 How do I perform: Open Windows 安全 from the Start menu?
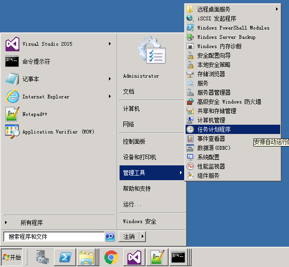(x=139, y=221)
